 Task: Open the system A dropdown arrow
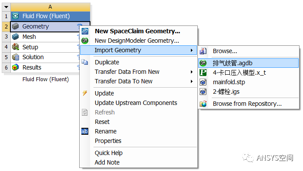[x=6, y=7]
